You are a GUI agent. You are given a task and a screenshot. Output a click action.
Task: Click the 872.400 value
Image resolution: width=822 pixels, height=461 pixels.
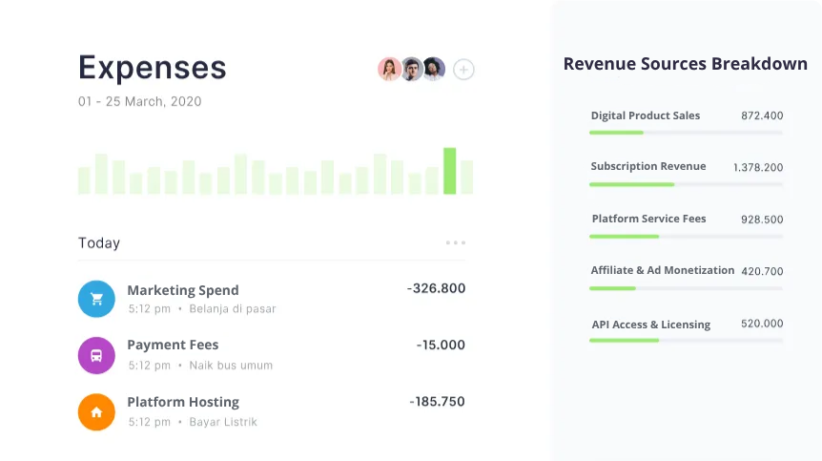coord(762,115)
